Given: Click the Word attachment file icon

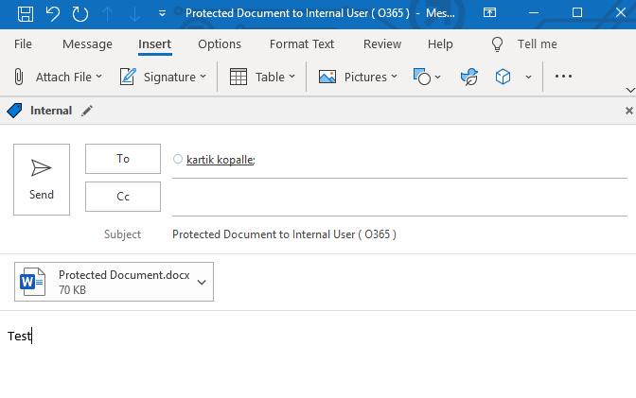Looking at the screenshot, I should 32,282.
